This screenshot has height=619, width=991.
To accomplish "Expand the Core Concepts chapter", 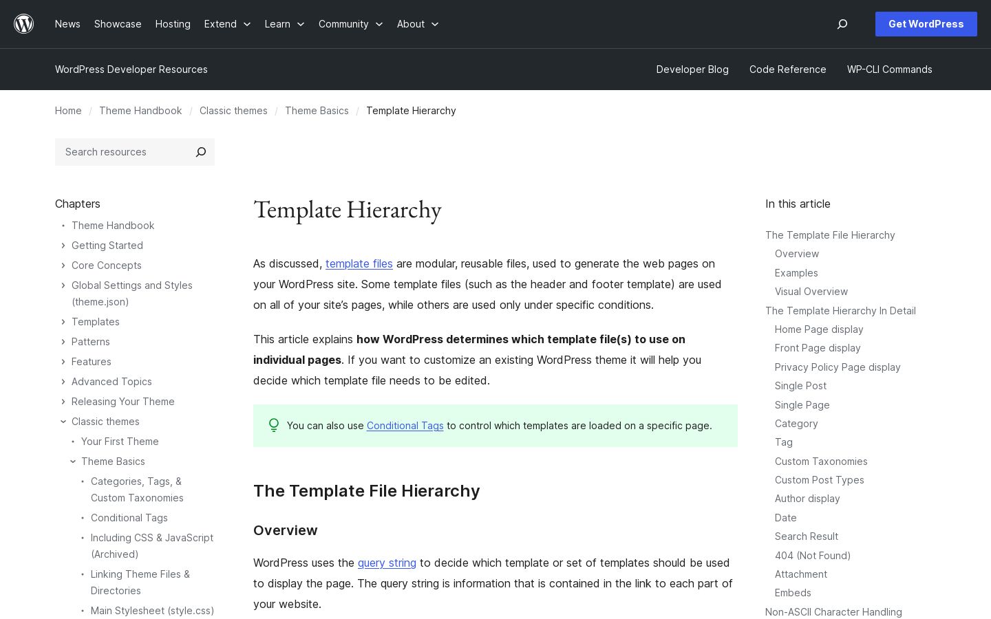I will (x=63, y=265).
